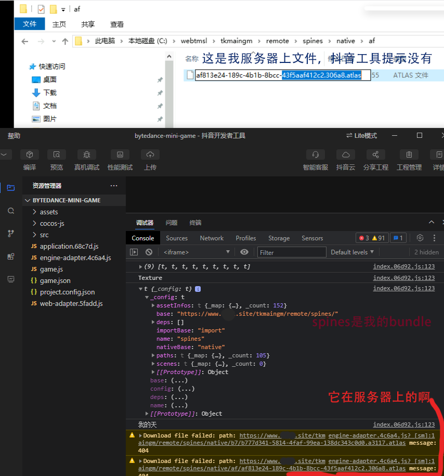Switch to Sensors tab
Viewport: 444px width, 476px height.
coord(312,238)
